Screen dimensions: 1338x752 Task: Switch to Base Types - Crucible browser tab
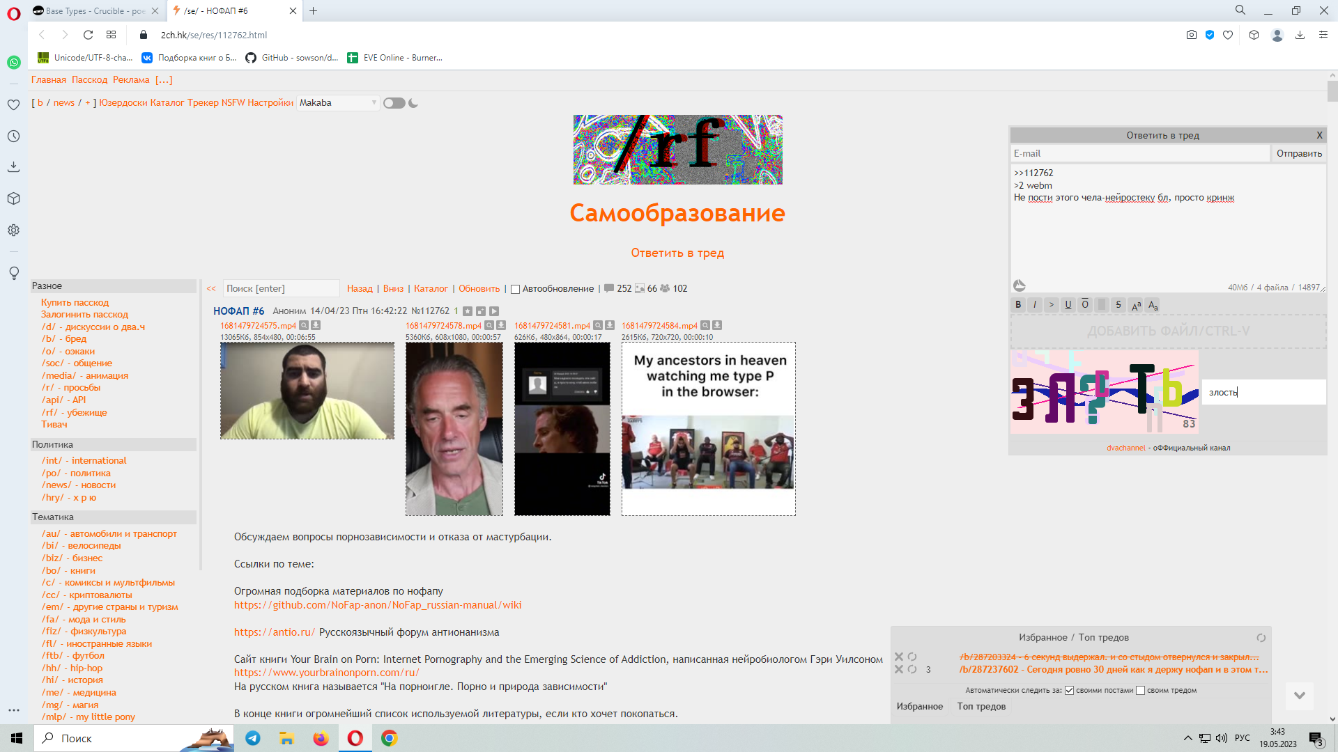coord(94,11)
